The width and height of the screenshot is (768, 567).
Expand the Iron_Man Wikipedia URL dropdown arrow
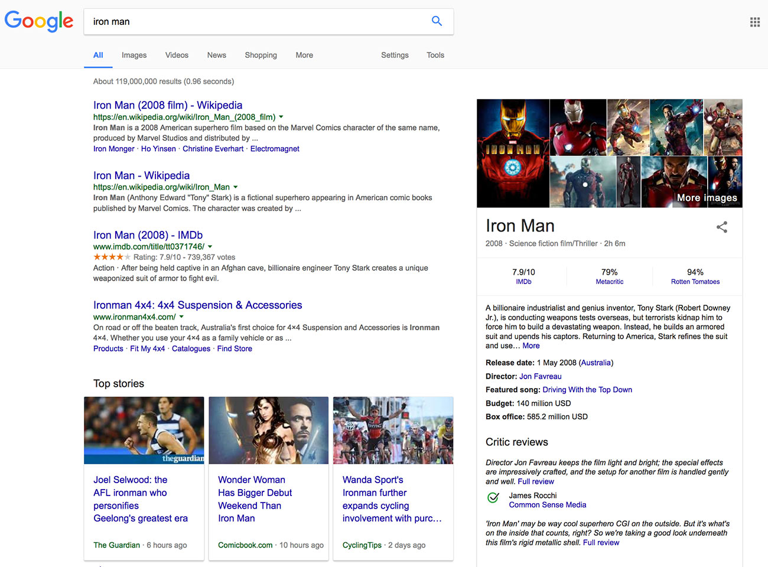pyautogui.click(x=236, y=187)
